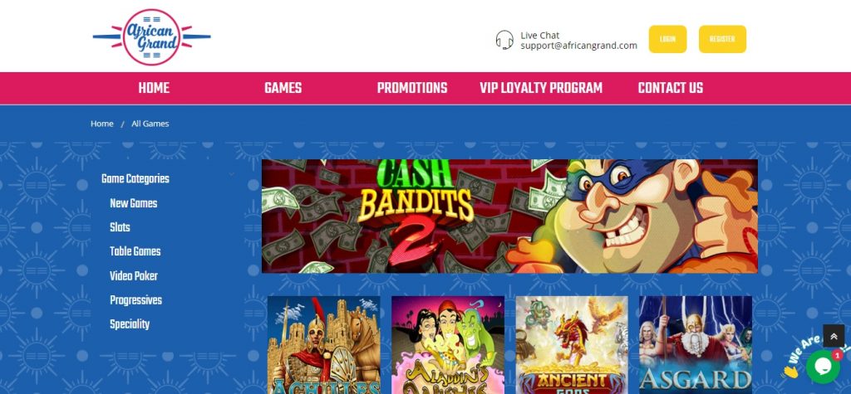Open live chat via headset icon
Image resolution: width=851 pixels, height=394 pixels.
tap(504, 40)
